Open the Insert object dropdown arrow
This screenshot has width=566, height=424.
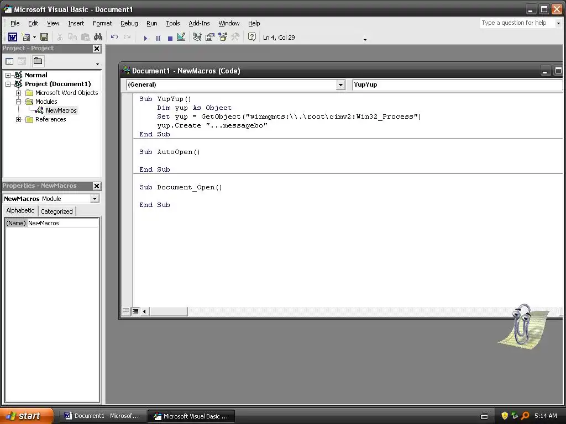coord(34,37)
